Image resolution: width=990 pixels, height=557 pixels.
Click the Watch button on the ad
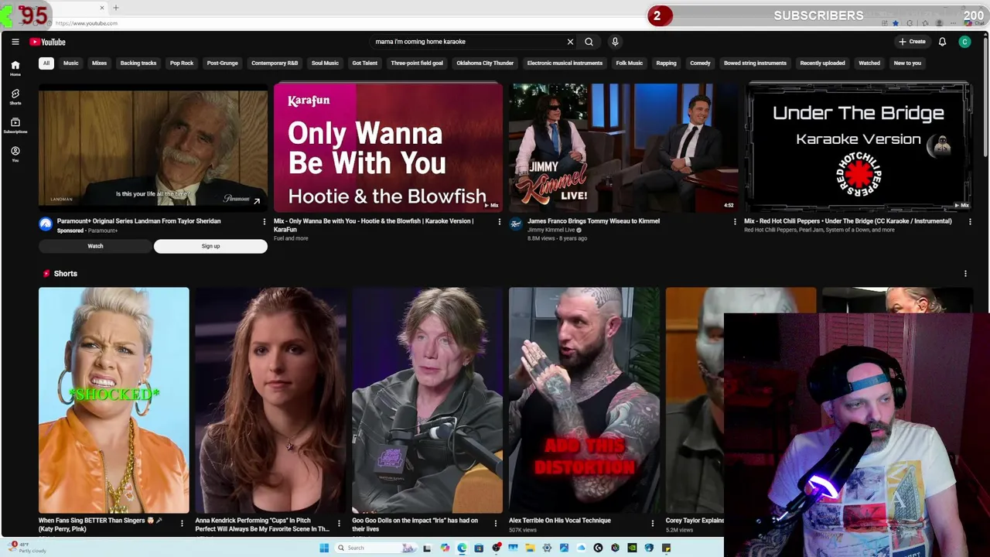(x=95, y=246)
